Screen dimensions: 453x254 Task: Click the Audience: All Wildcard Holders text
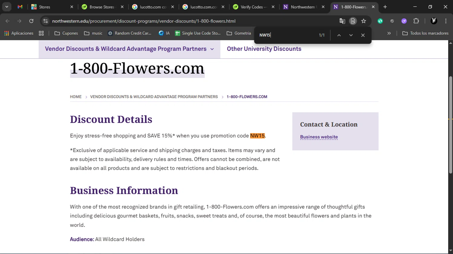coord(107,239)
